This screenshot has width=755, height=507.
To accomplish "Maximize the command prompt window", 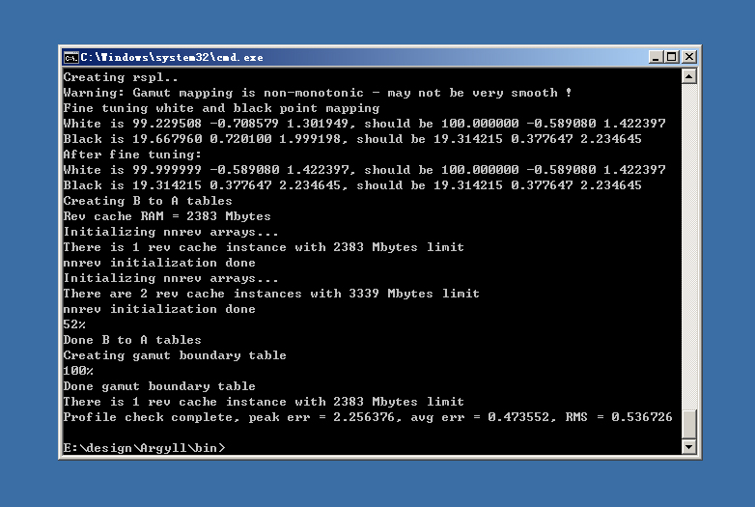I will coord(671,57).
